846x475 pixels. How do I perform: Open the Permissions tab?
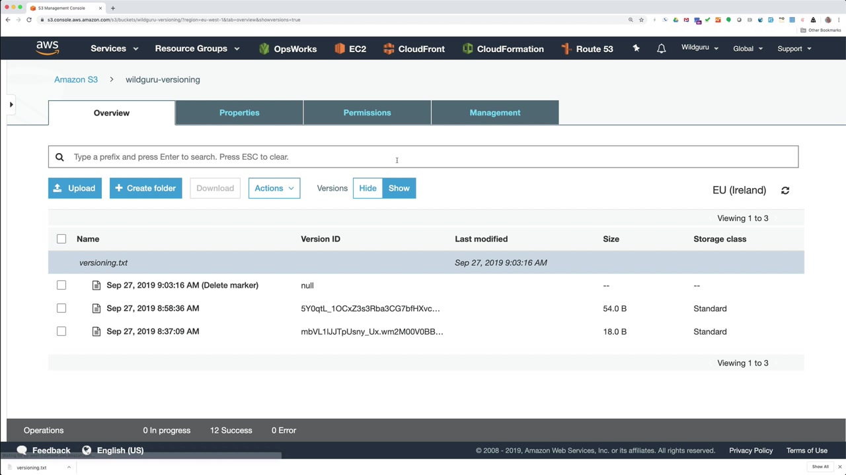coord(367,113)
